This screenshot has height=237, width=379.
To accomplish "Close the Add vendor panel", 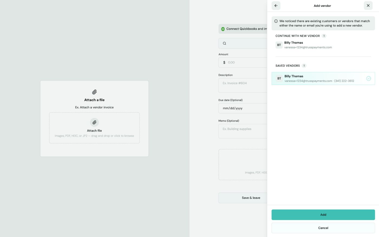I will pos(368,6).
